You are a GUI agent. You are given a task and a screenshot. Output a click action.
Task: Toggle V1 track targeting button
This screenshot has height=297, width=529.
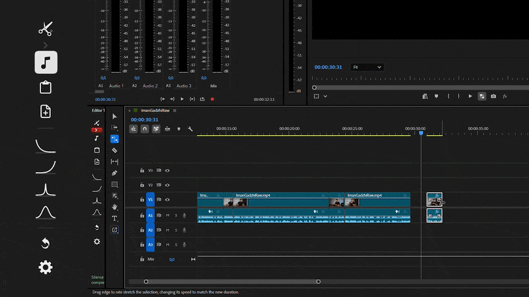pos(151,200)
